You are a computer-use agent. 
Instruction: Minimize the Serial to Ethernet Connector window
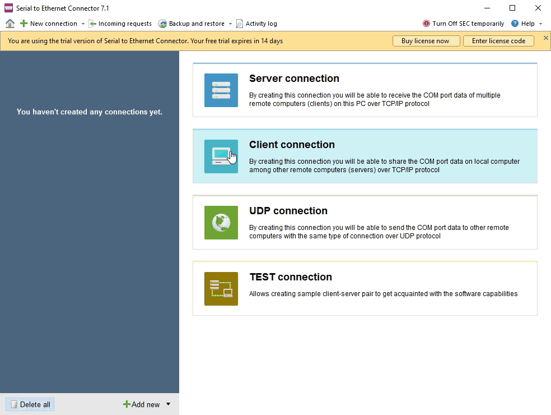(487, 8)
